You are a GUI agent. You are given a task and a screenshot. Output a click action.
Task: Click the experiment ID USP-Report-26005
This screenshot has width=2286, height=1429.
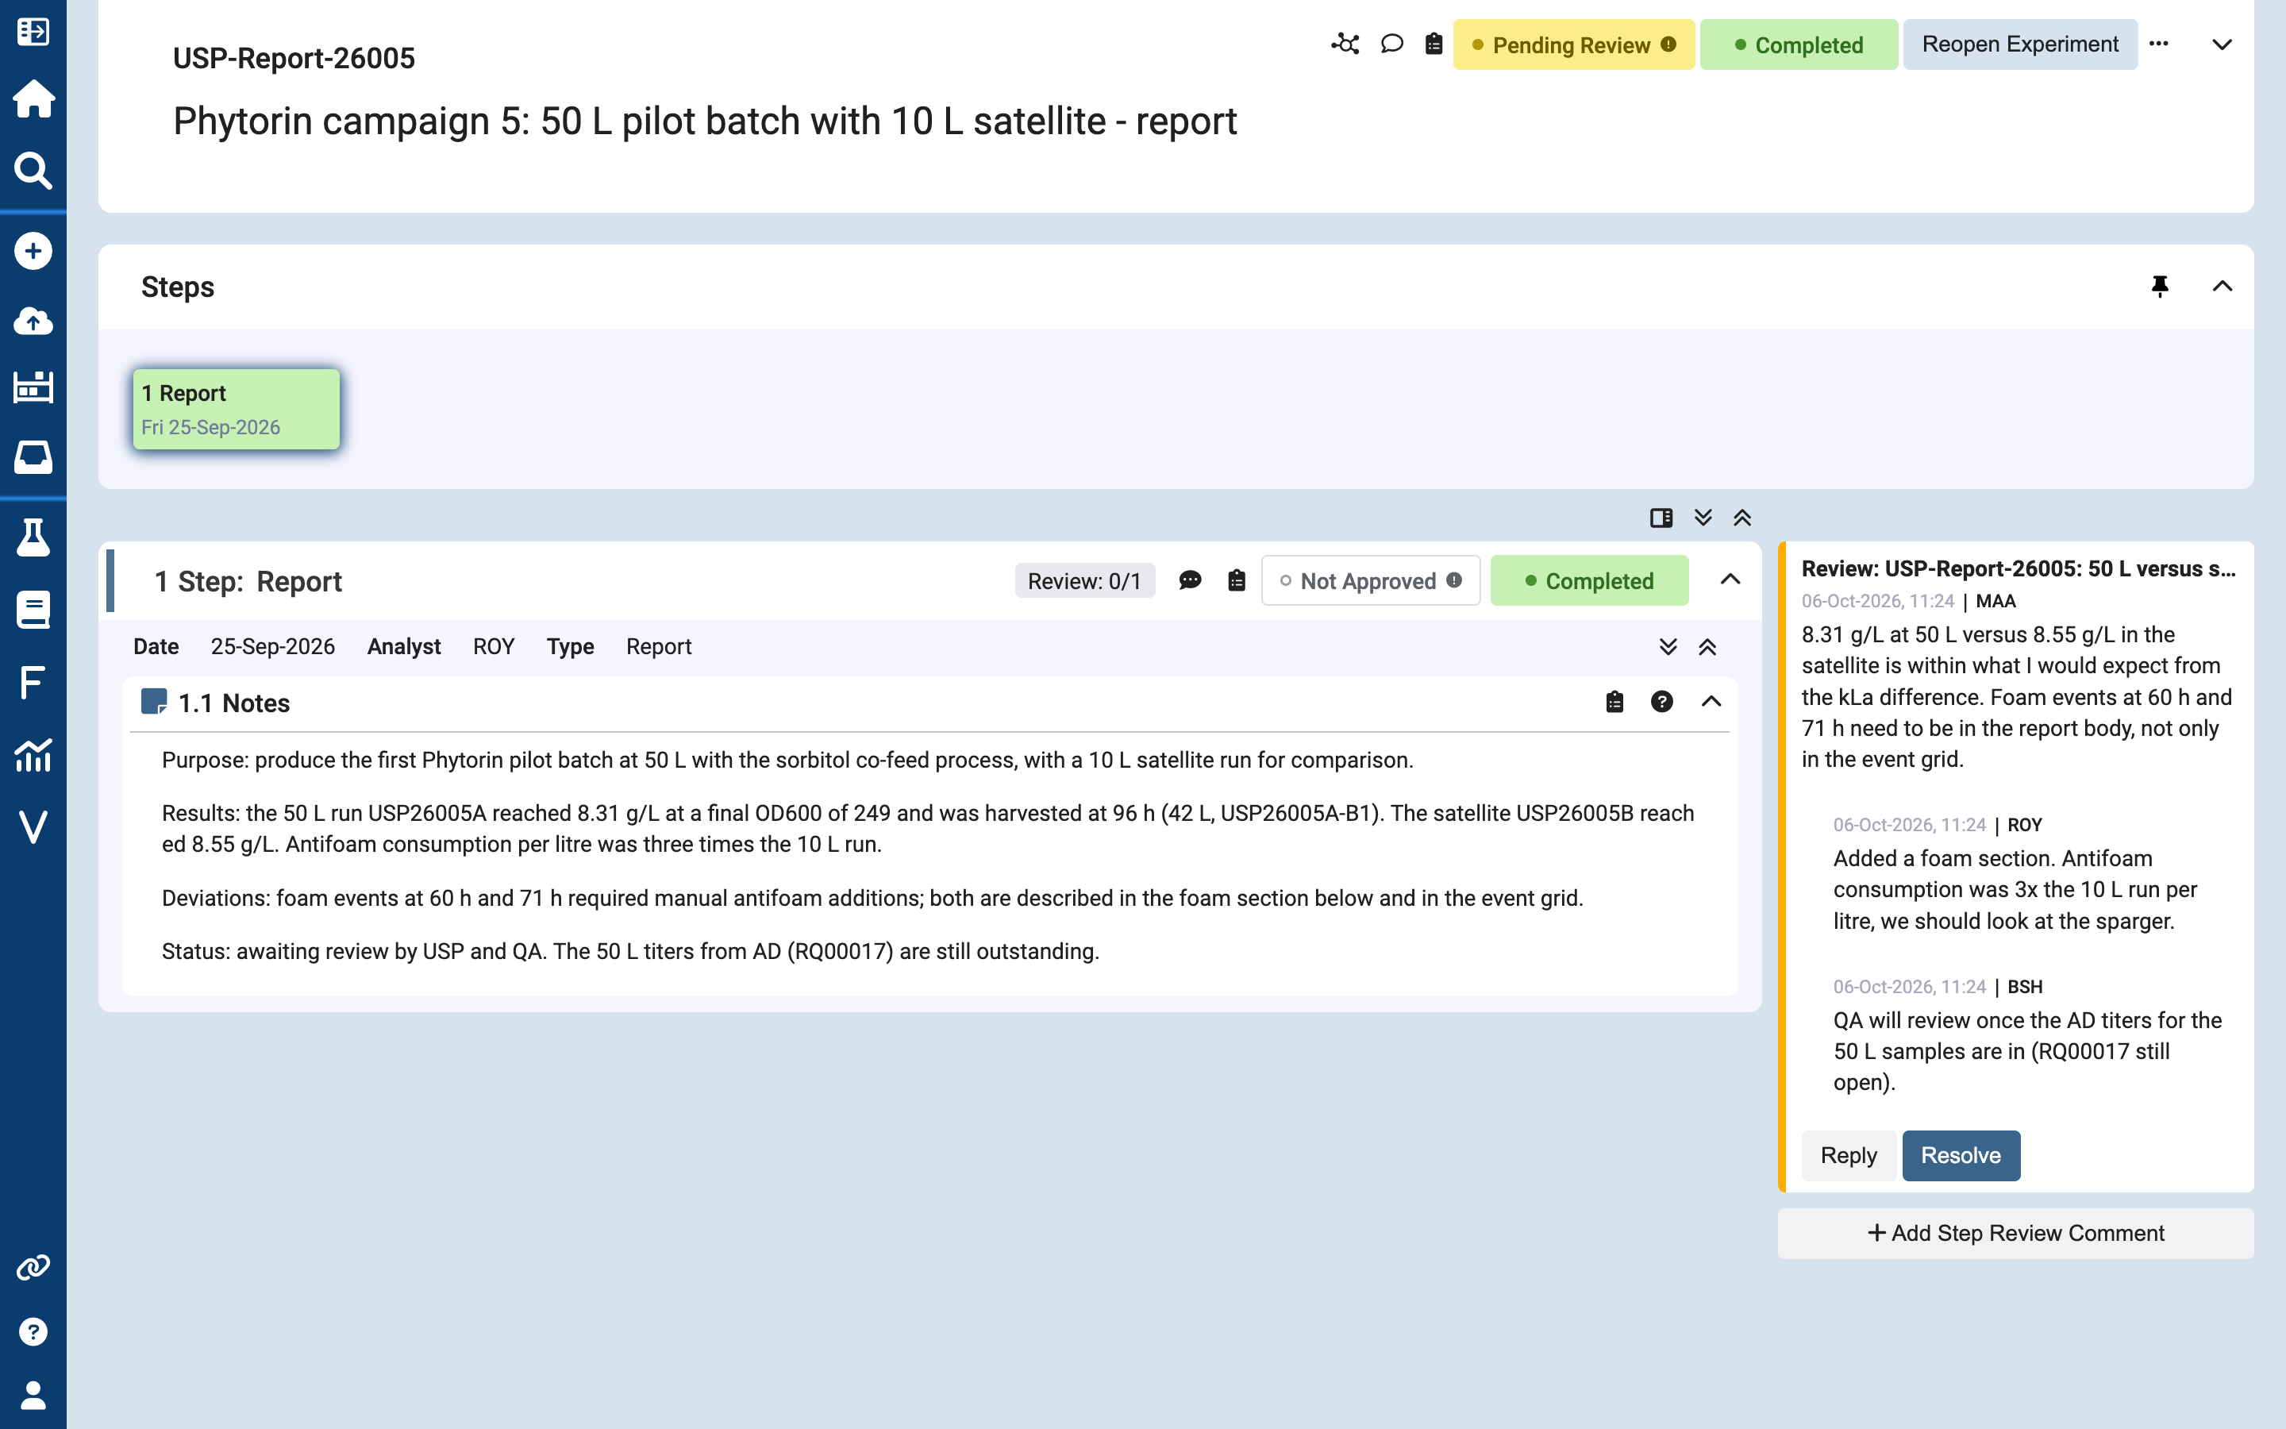pos(294,59)
